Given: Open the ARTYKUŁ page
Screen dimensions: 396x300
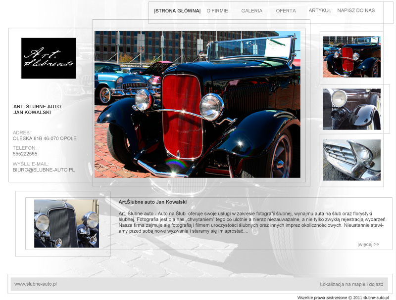Looking at the screenshot, I should (320, 10).
